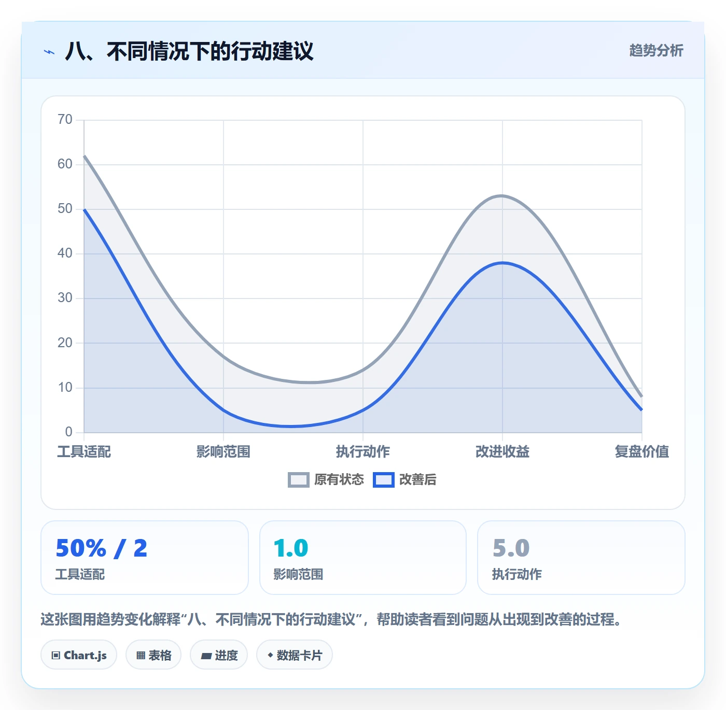Click the 复盘价值 x-axis label
This screenshot has width=726, height=710.
(642, 452)
